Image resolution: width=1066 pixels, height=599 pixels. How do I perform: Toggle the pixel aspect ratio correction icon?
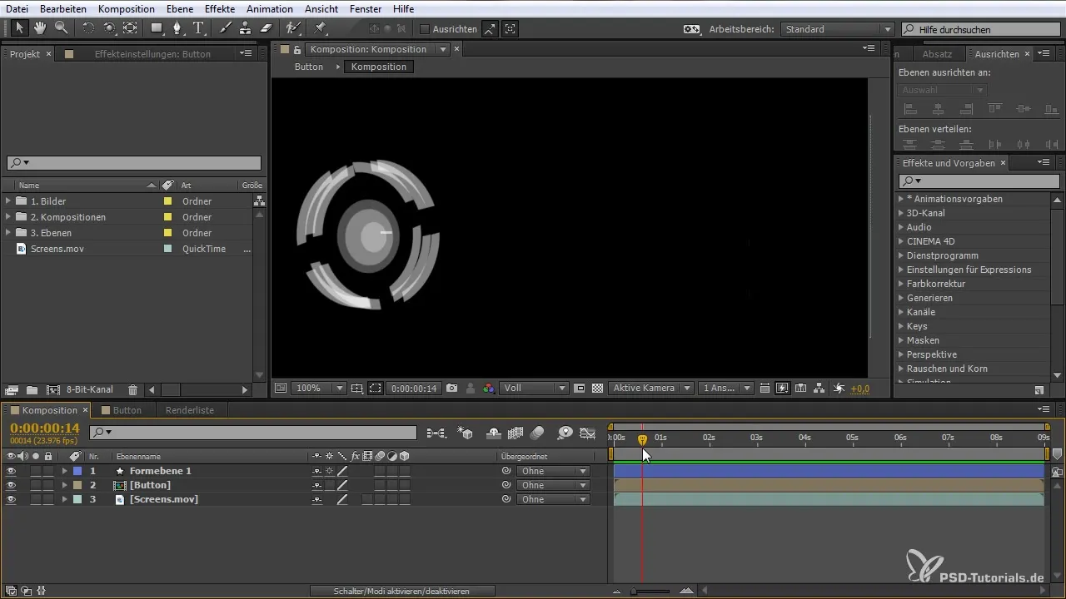click(765, 389)
